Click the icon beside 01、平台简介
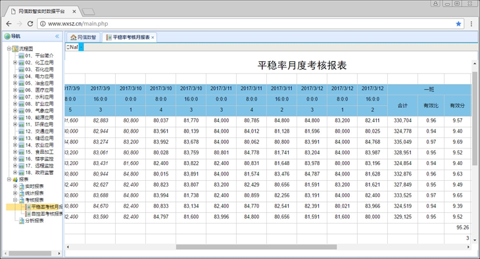The image size is (480, 259). 22,55
